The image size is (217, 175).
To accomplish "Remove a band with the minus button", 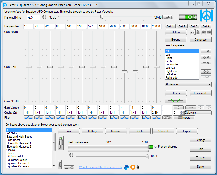I will [191, 107].
